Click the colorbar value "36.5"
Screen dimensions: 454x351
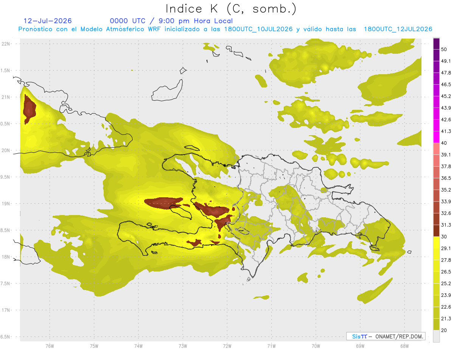point(446,178)
